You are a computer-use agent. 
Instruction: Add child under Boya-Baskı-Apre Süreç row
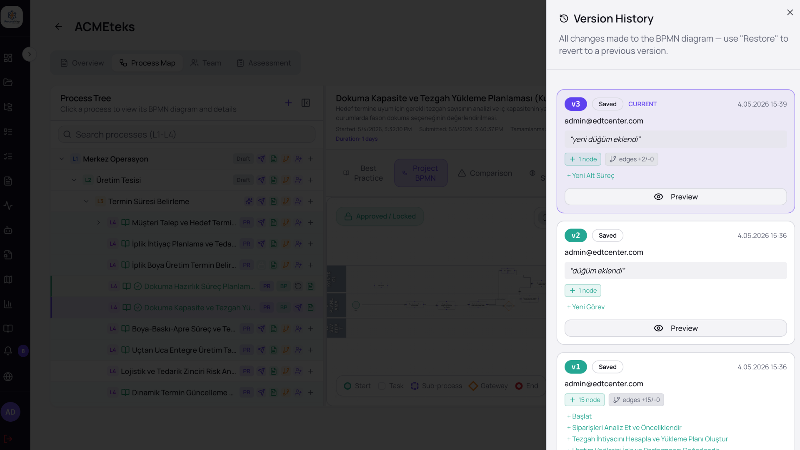311,329
